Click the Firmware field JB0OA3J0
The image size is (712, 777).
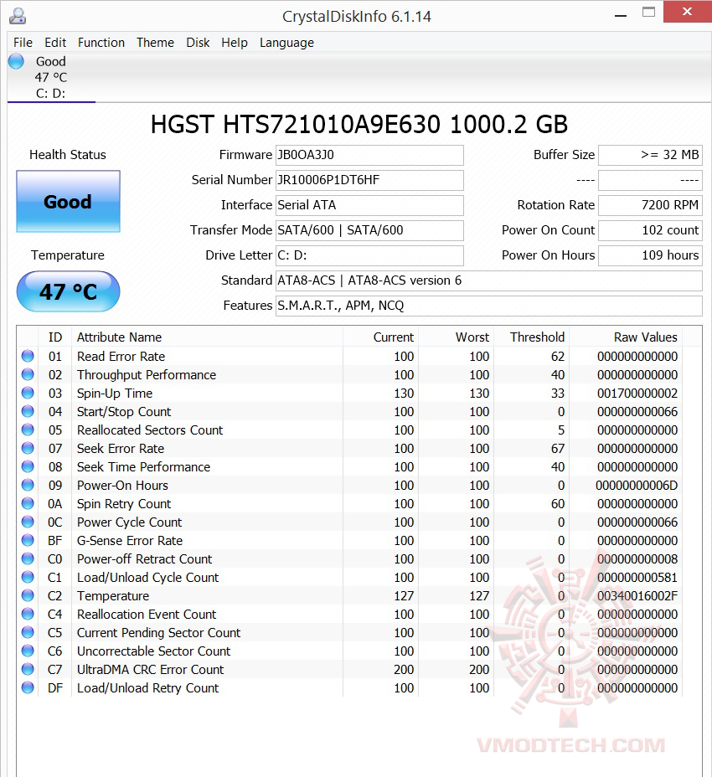click(x=369, y=155)
